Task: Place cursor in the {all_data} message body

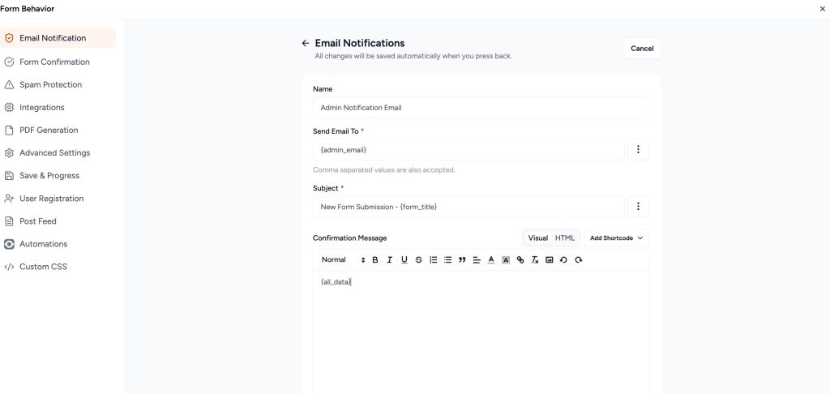Action: [480, 332]
